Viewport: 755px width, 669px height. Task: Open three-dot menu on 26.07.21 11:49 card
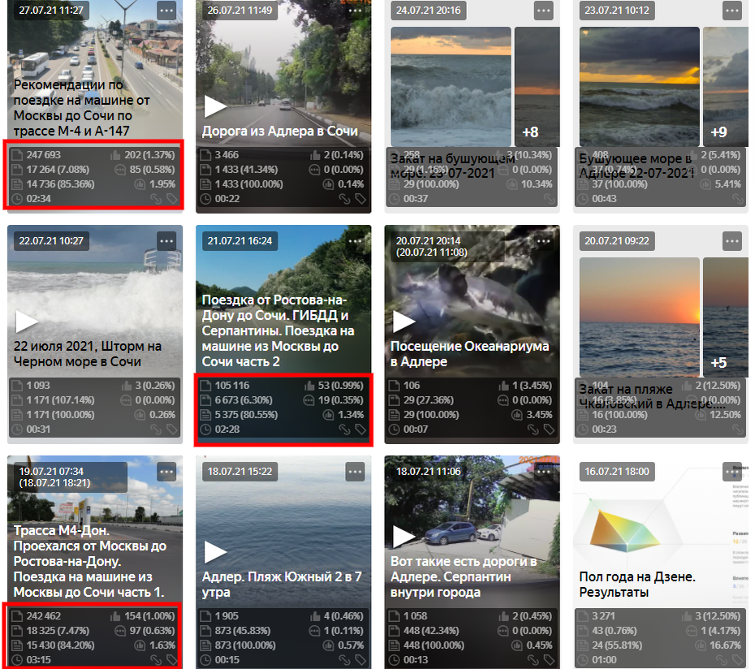pyautogui.click(x=356, y=10)
